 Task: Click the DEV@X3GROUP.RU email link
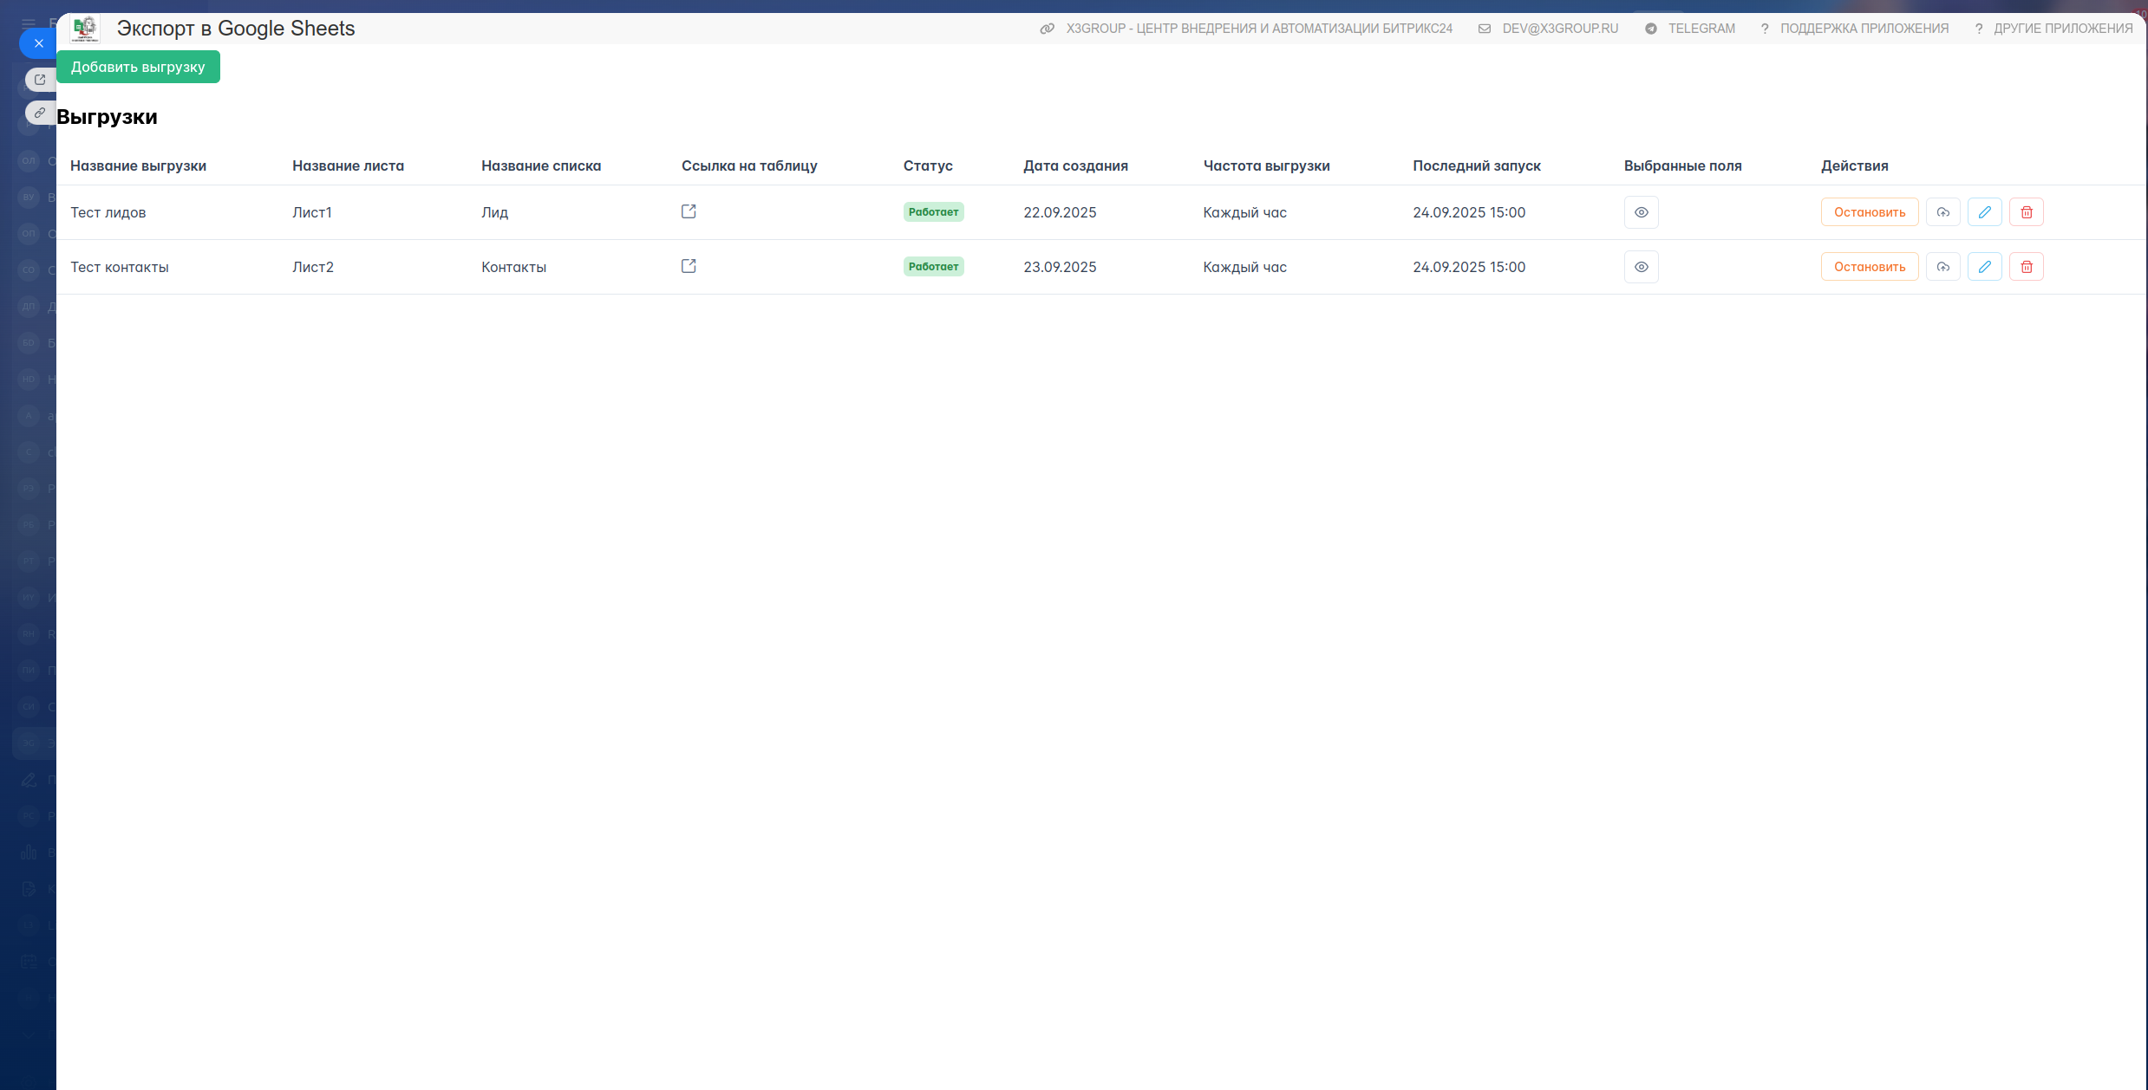tap(1559, 29)
